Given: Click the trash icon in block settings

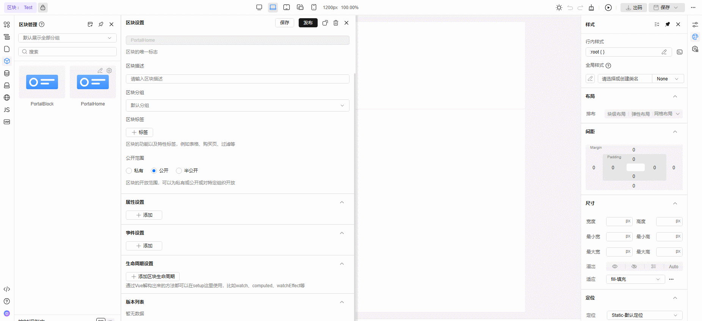Looking at the screenshot, I should [335, 23].
